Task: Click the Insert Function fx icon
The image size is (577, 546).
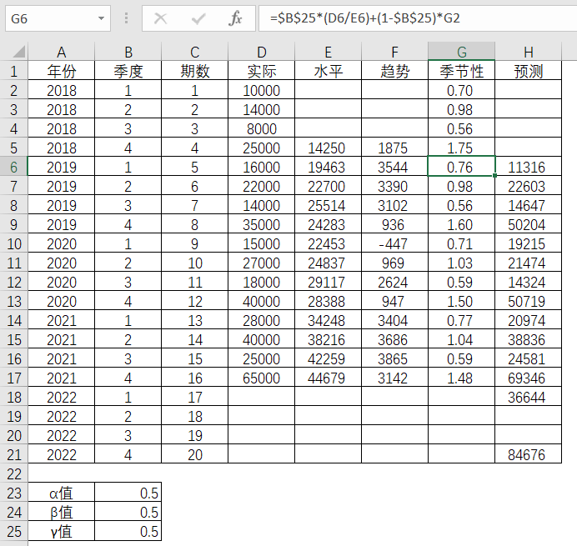Action: pos(236,18)
